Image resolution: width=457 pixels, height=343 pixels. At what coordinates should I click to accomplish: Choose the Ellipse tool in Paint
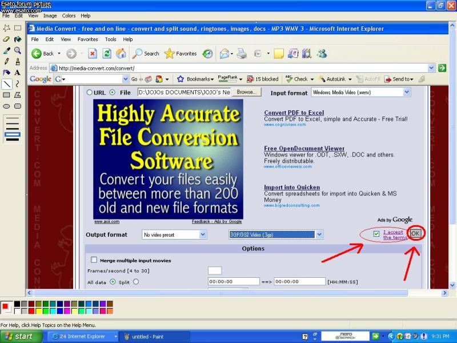(x=6, y=106)
